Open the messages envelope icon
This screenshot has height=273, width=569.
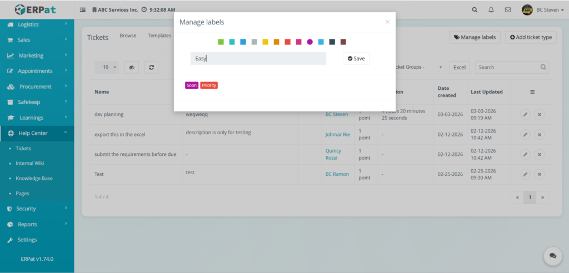click(508, 10)
